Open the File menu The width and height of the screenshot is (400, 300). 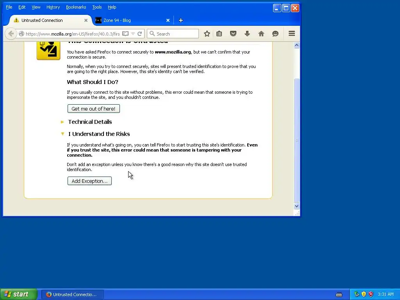point(9,7)
